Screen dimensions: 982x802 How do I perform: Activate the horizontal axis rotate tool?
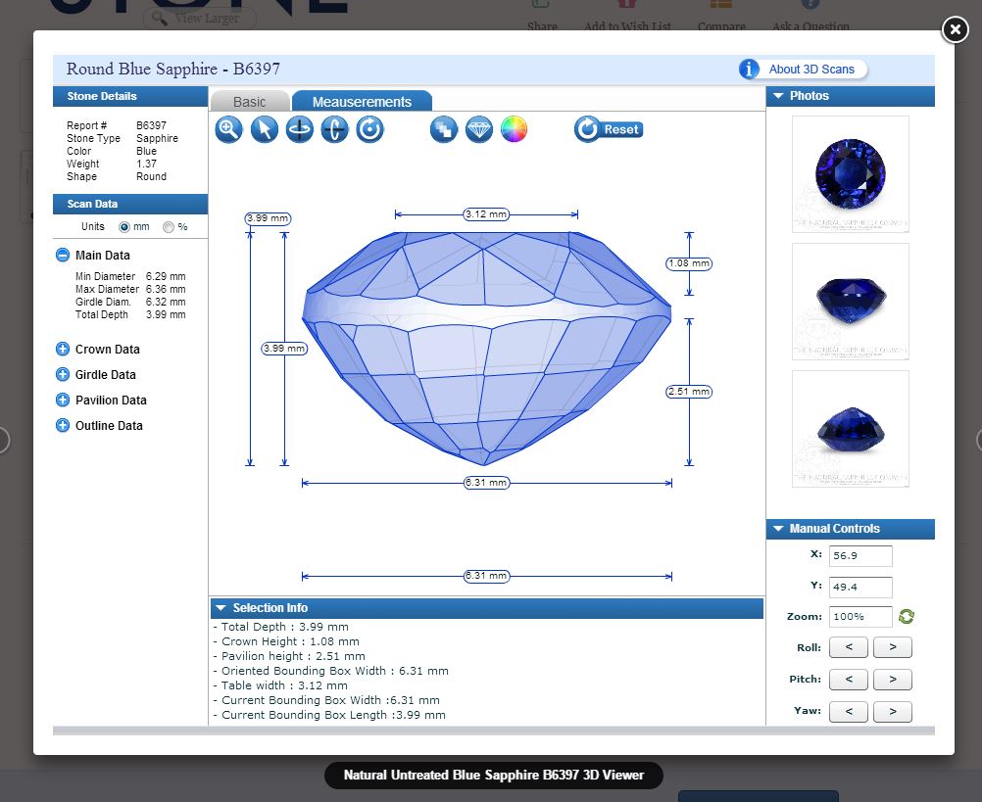coord(299,129)
